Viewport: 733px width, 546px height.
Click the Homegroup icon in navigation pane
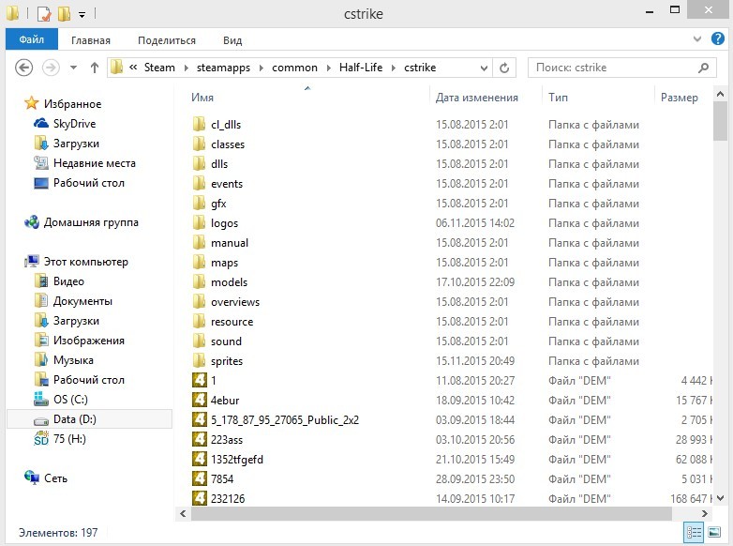click(x=33, y=222)
